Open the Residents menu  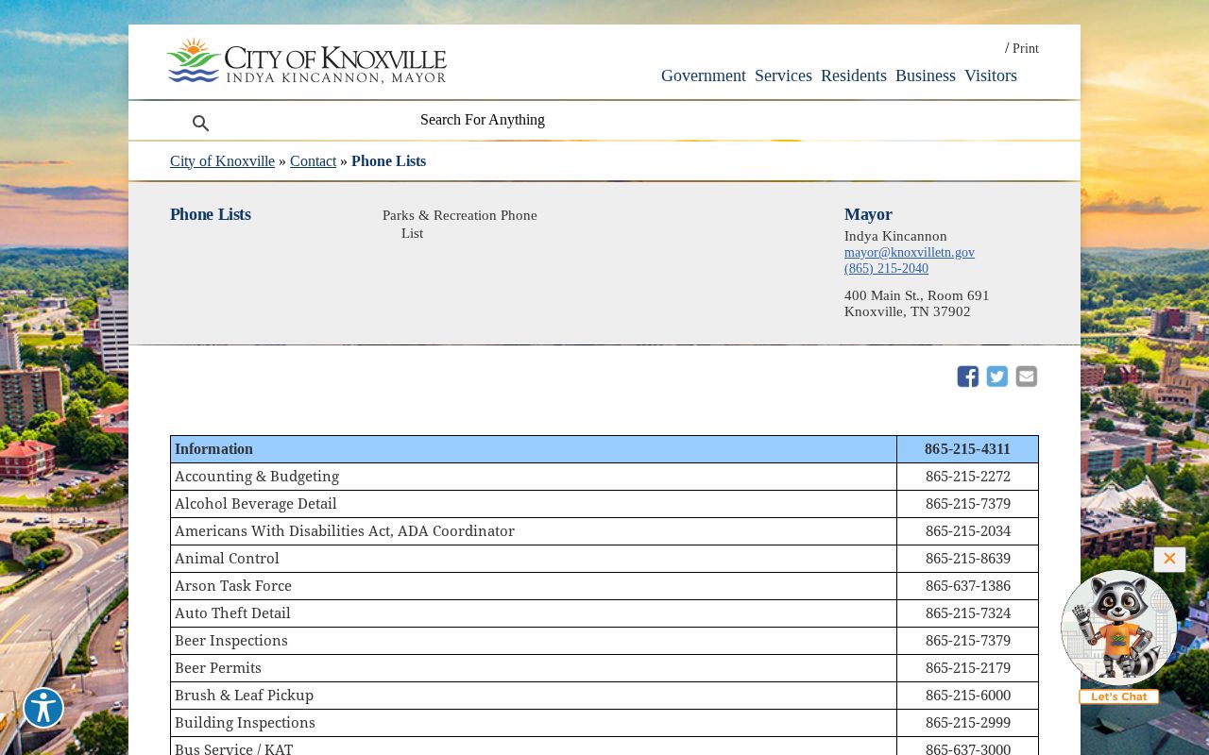(x=854, y=75)
